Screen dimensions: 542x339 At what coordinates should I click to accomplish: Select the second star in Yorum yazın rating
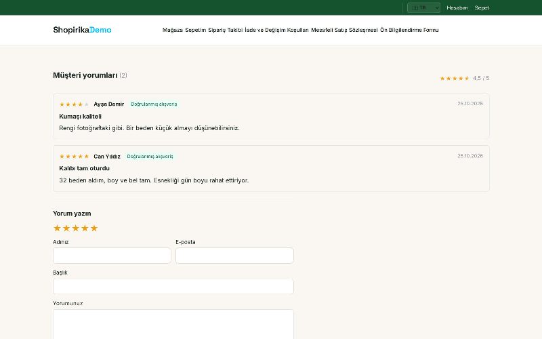point(66,228)
